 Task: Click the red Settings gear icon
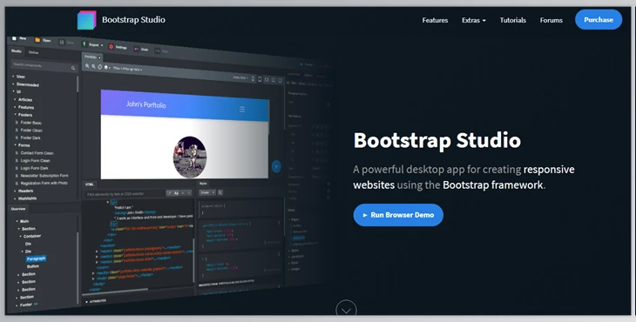click(x=112, y=47)
